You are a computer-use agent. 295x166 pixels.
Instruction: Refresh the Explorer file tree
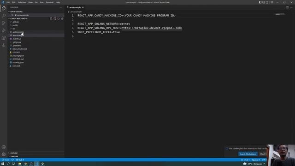(x=59, y=18)
